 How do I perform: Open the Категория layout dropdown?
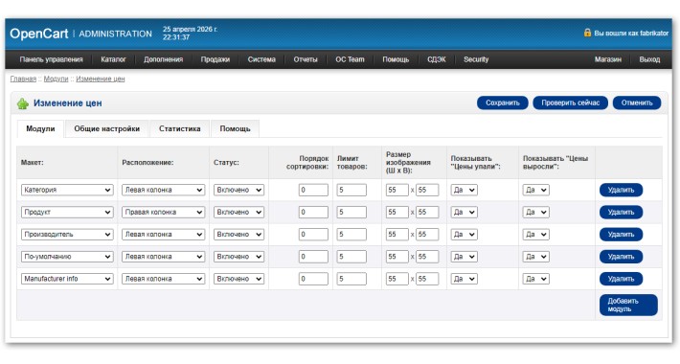(67, 190)
